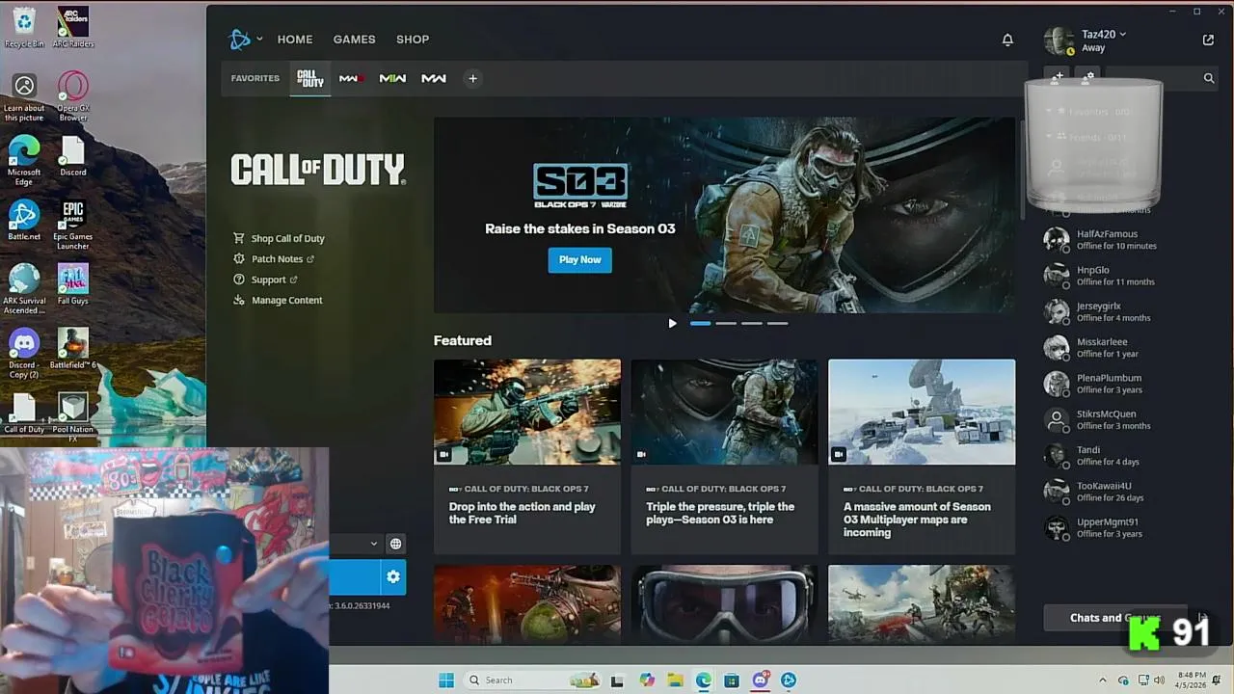Open the Free Trial featured card thumbnail

(x=527, y=413)
